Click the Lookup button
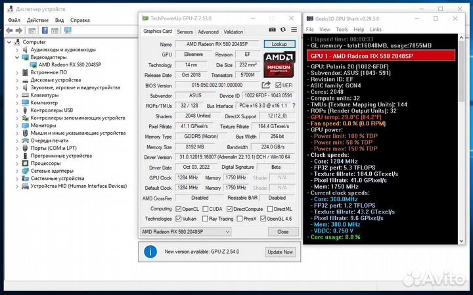The width and height of the screenshot is (473, 295). (279, 44)
